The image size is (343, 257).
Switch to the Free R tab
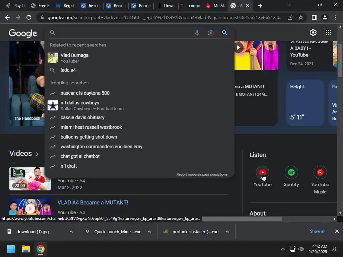coord(40,6)
